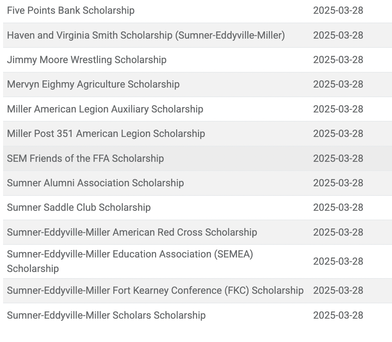
Task: Select the date beside Mervyn Eighmy Agriculture
Action: (x=338, y=85)
